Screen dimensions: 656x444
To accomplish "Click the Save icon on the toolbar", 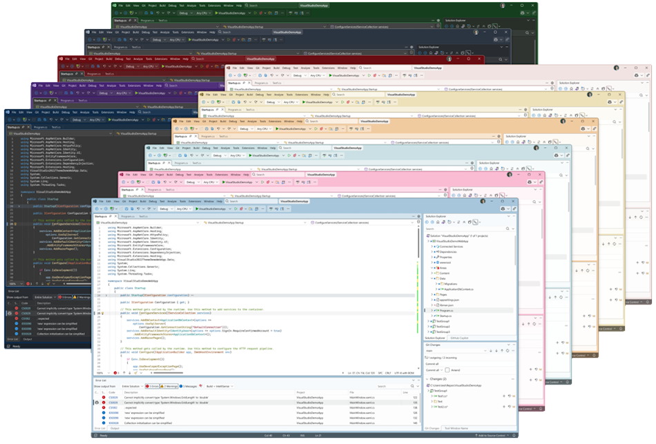I will 126,209.
